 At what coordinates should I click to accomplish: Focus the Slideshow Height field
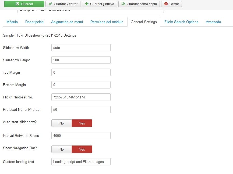(x=81, y=60)
